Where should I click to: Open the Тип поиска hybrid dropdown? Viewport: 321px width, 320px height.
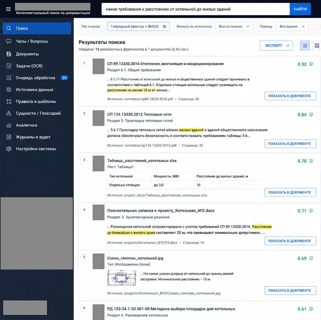138,26
